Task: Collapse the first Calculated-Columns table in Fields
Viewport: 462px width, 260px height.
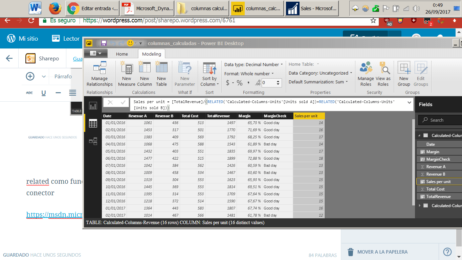Action: click(x=420, y=135)
